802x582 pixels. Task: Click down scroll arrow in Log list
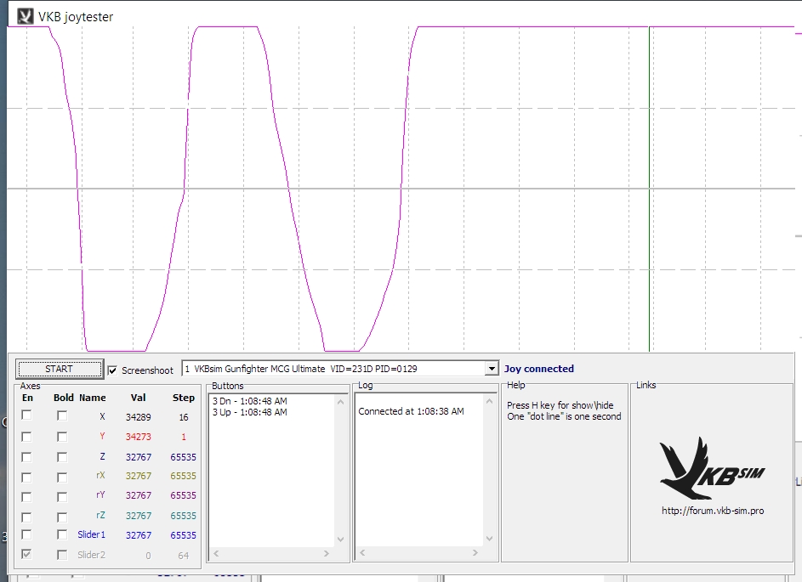coord(490,539)
